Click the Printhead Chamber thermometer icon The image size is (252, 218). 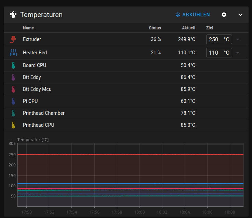[x=13, y=113]
